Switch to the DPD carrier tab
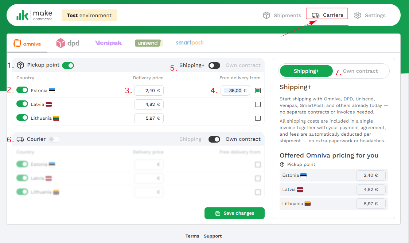 68,43
